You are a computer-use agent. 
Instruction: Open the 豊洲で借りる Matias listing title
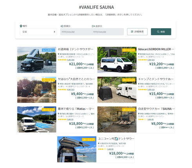point(76,109)
